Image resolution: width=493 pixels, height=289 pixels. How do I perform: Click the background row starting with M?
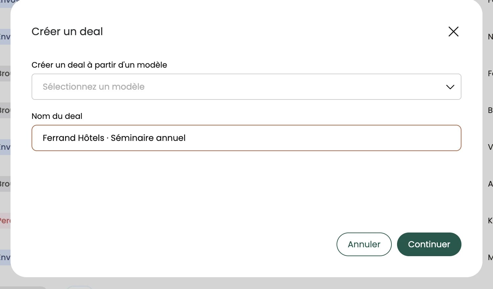[490, 257]
